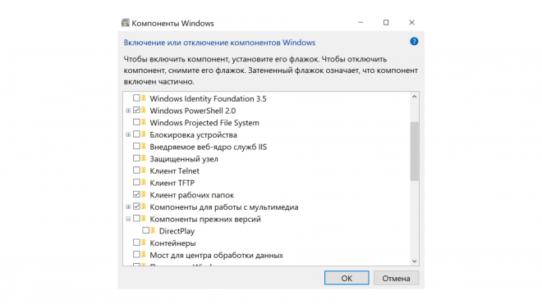Click folder icon beside Блокировка устройства
This screenshot has width=542, height=304.
(144, 134)
